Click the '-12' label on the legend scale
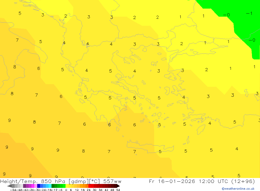The width and height of the screenshot is (260, 191). (x=54, y=190)
